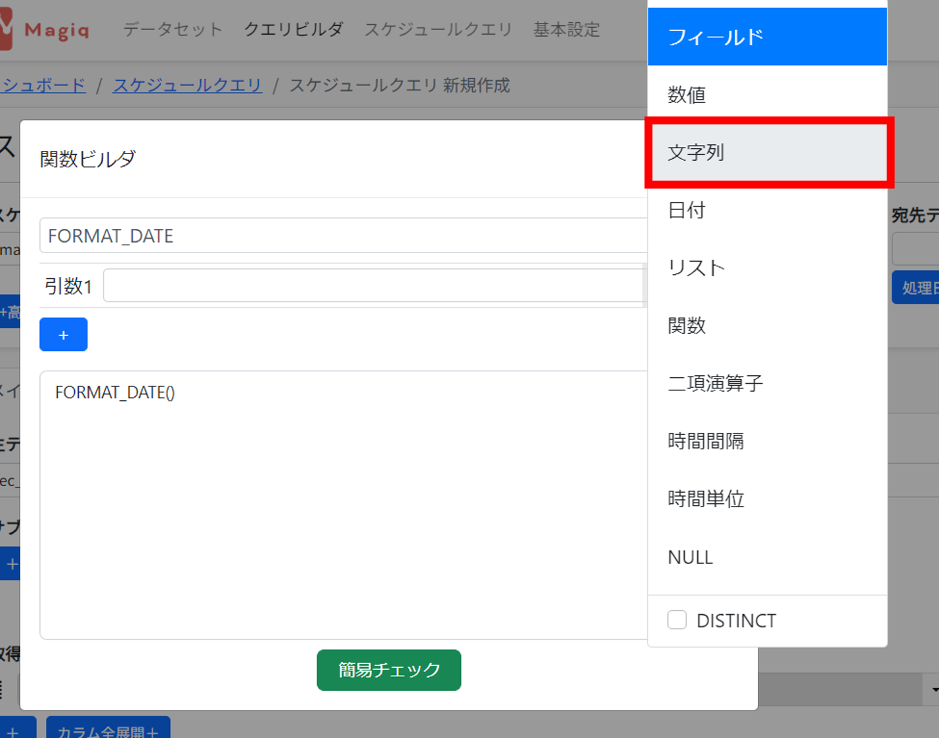The height and width of the screenshot is (738, 939).
Task: Open the 基本設定 navigation tab
Action: pyautogui.click(x=566, y=30)
